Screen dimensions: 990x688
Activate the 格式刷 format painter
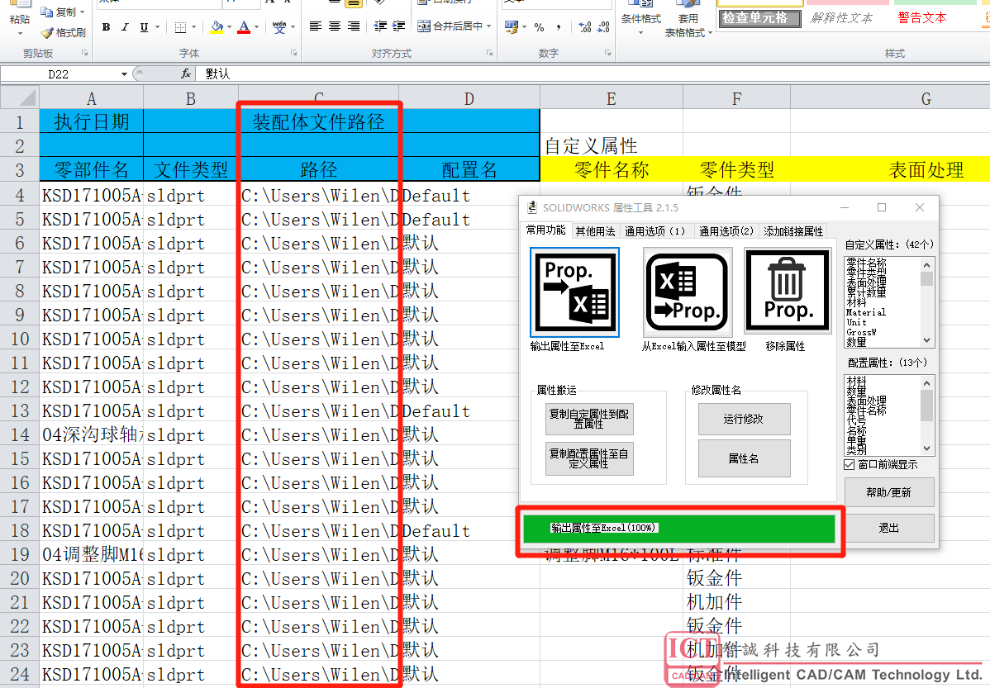click(63, 32)
